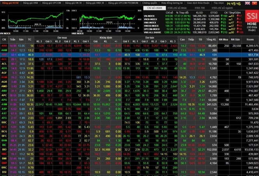Open the Bảng giá HNX tab
This screenshot has height=176, width=259.
[30, 3]
